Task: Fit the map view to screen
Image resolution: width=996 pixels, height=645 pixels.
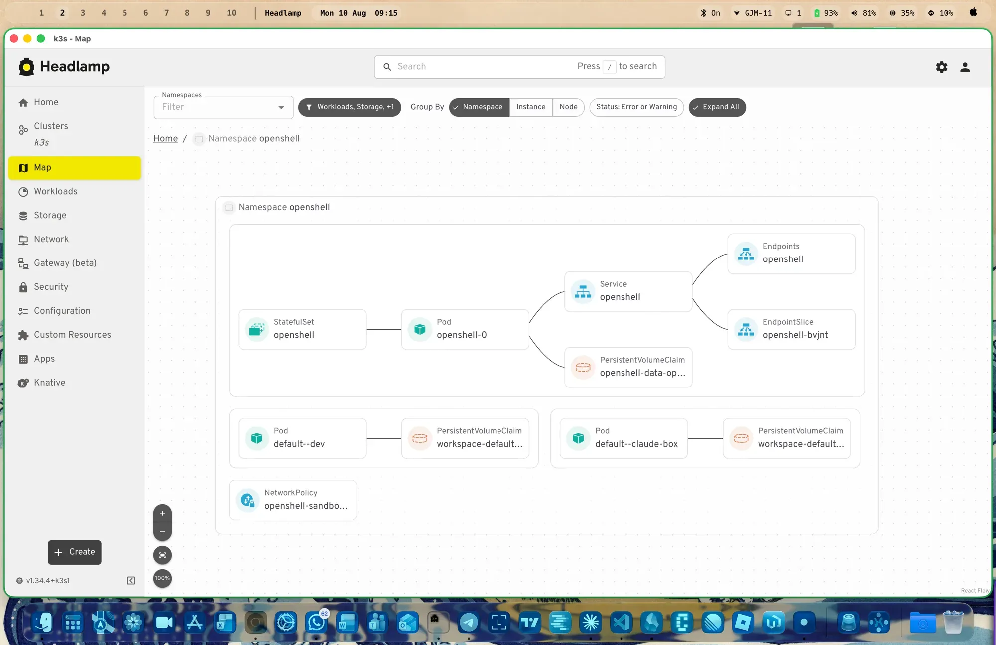Action: point(162,555)
